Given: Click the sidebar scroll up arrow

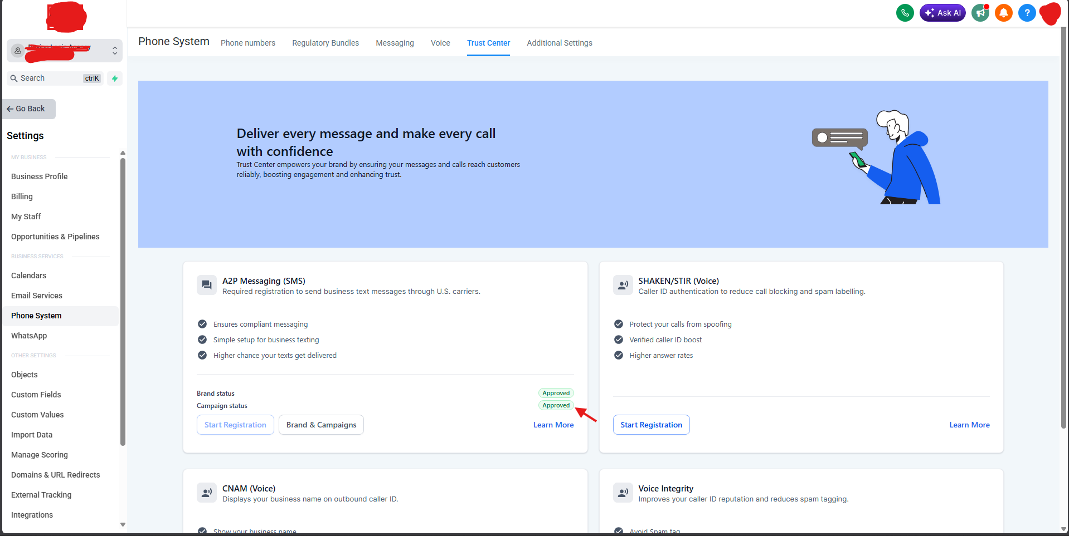Looking at the screenshot, I should pyautogui.click(x=123, y=153).
